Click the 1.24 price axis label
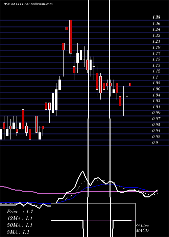The width and height of the screenshot is (169, 237). pos(156,29)
